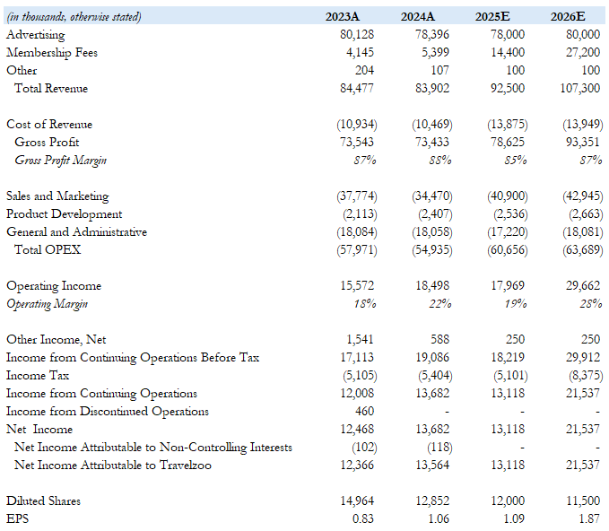Select Membership Fees value 14,400
Image resolution: width=609 pixels, height=531 pixels.
[508, 52]
